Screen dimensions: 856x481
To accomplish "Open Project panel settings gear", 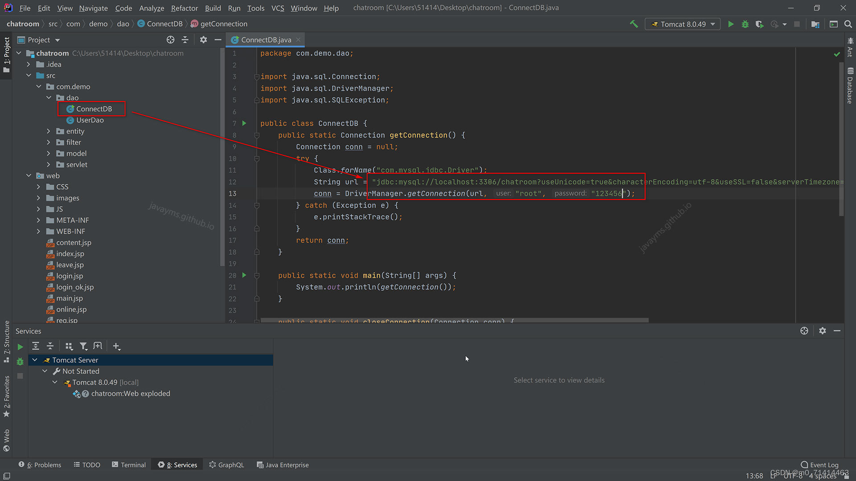I will (203, 40).
